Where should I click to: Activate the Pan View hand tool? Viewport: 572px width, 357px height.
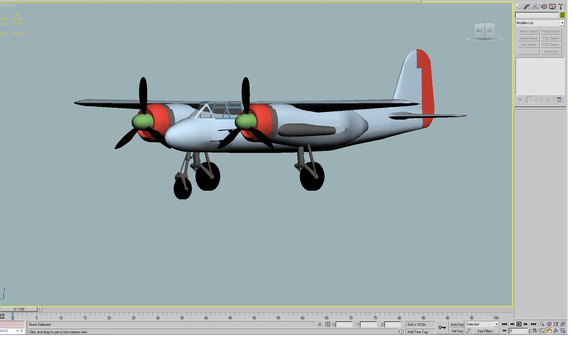click(549, 331)
